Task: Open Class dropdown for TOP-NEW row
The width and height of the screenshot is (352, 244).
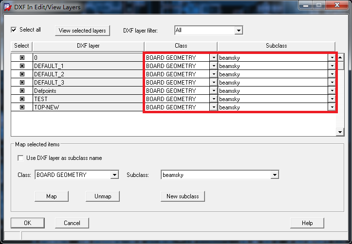Action: pos(214,107)
